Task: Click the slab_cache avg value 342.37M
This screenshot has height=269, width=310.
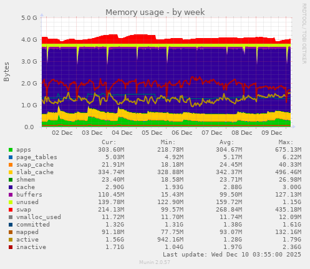Action: click(x=229, y=172)
